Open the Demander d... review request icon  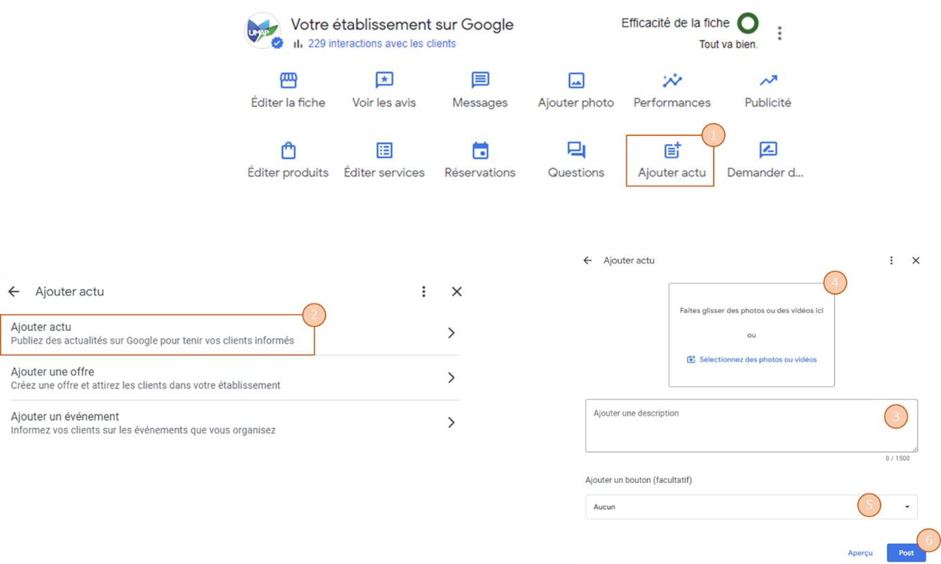pyautogui.click(x=768, y=150)
